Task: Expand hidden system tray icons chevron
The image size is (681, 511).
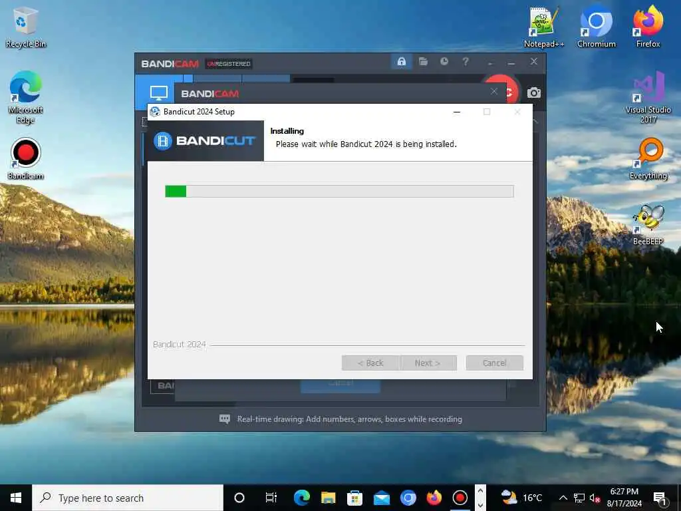Action: 563,498
